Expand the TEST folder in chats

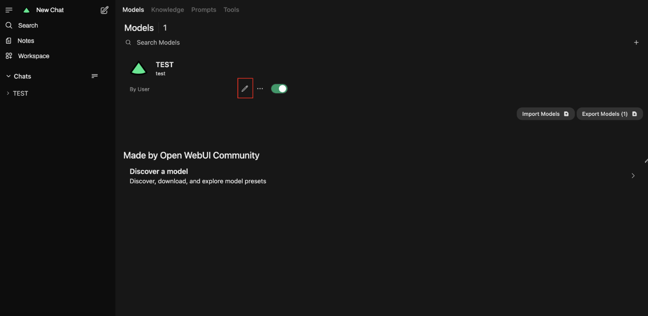8,93
